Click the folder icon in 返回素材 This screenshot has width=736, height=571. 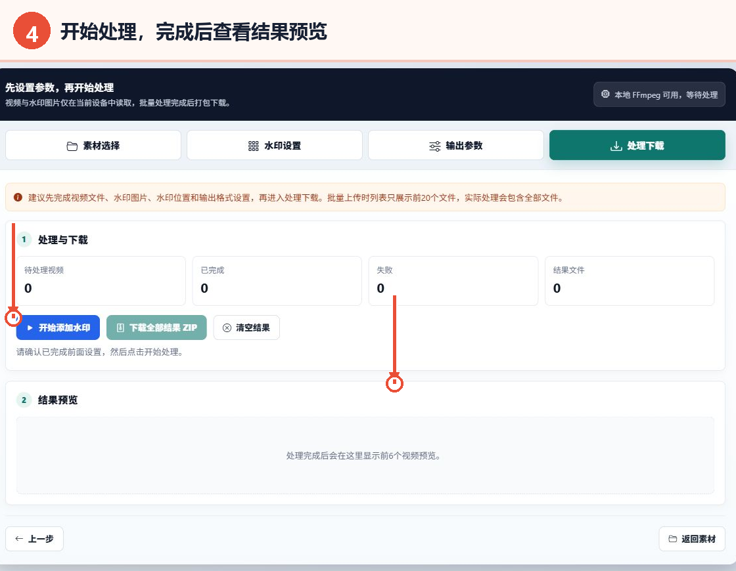pos(673,539)
